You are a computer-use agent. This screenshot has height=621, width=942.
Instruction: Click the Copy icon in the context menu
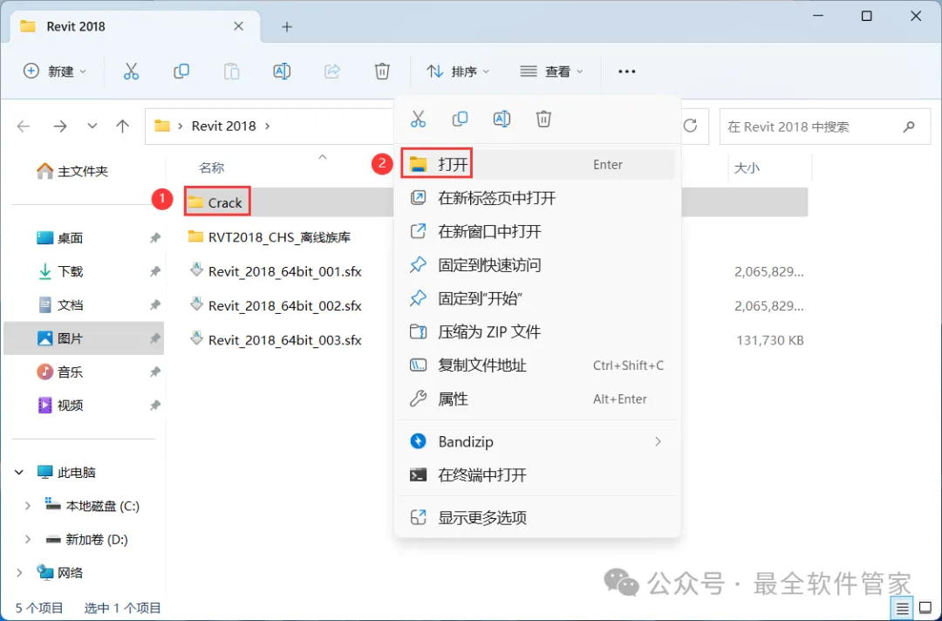(460, 119)
